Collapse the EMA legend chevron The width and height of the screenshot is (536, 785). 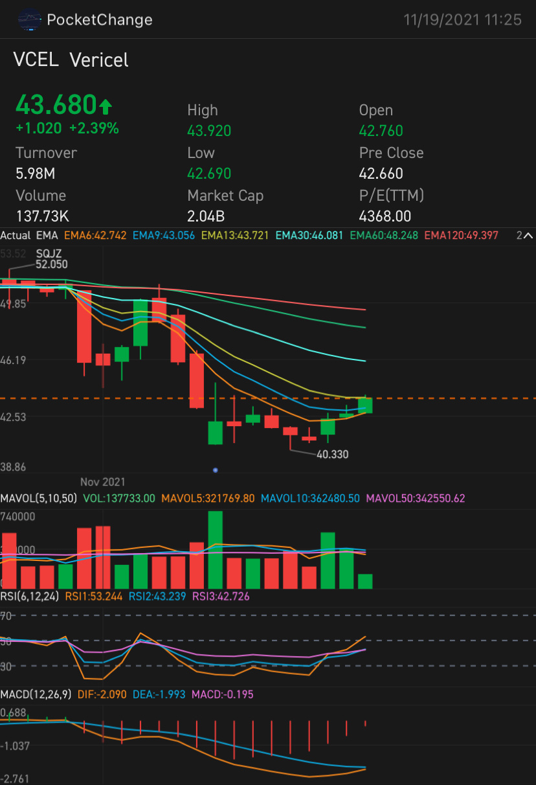tap(528, 236)
